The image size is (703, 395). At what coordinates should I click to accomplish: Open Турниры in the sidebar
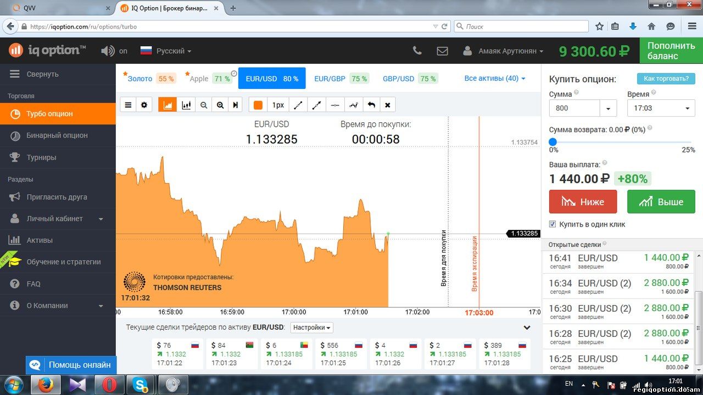click(x=58, y=157)
